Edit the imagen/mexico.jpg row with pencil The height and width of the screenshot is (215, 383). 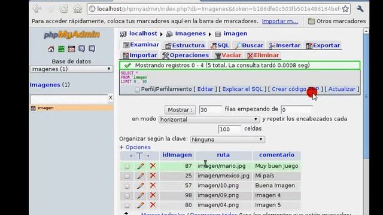click(x=140, y=176)
